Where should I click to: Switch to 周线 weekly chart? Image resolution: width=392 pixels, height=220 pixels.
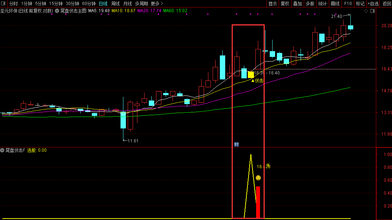pyautogui.click(x=115, y=4)
